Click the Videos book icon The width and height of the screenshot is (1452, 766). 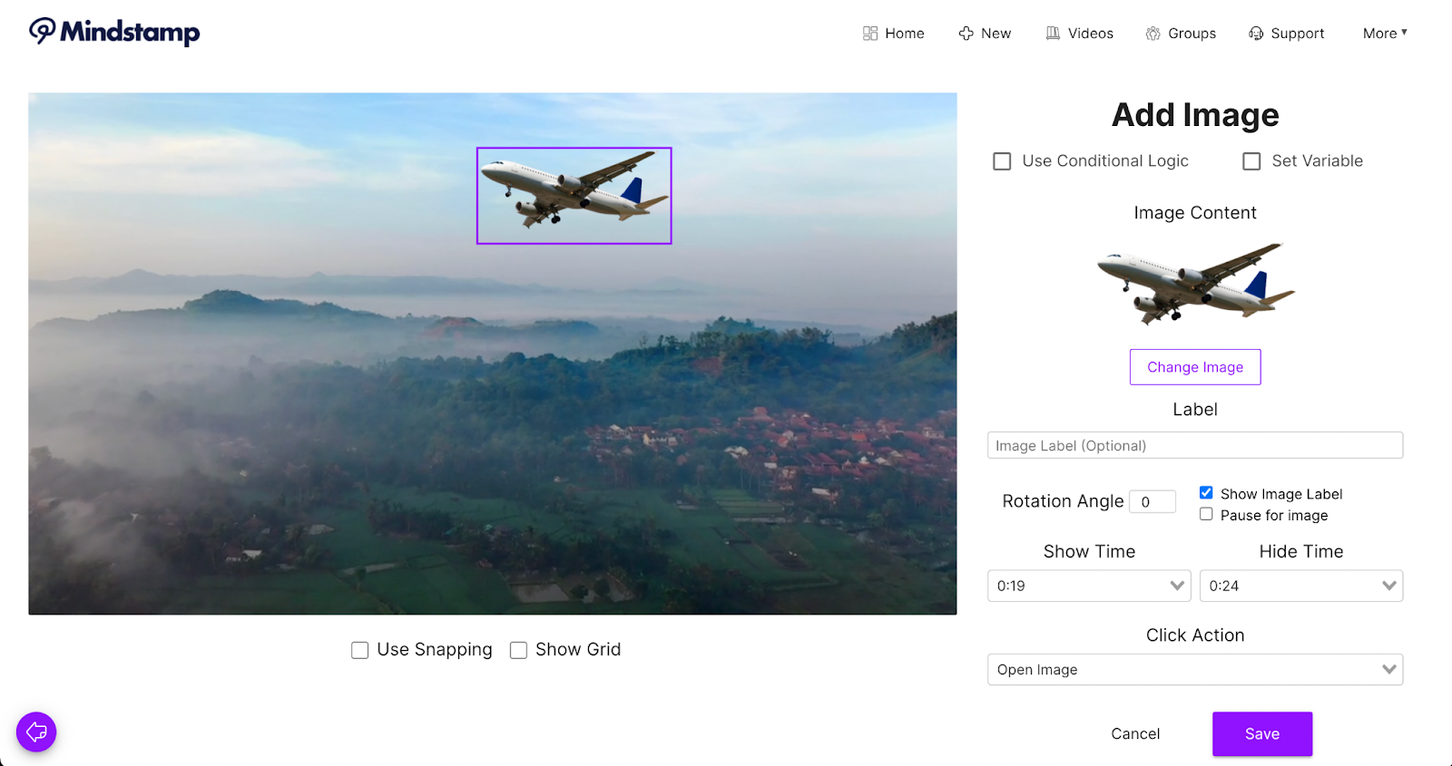(1053, 34)
